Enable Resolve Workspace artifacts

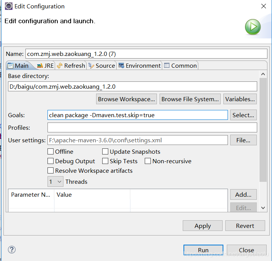(51, 171)
